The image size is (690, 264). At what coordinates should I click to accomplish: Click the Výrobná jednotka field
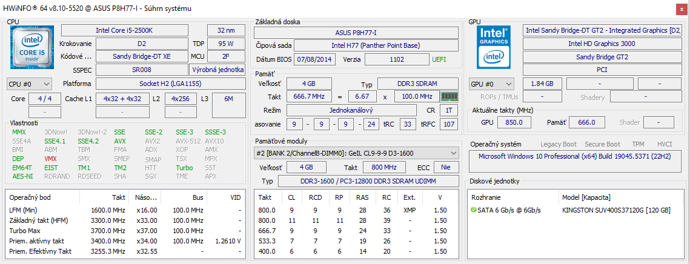217,70
